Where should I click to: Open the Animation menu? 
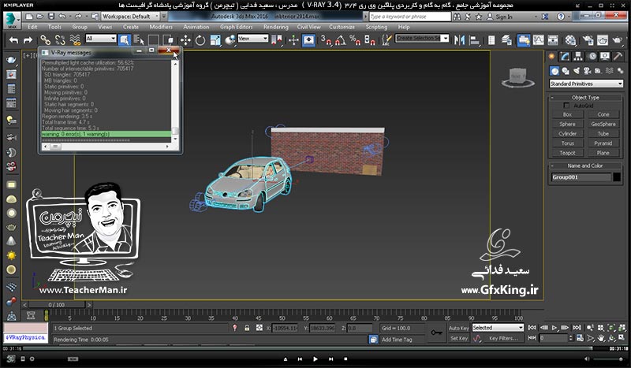pyautogui.click(x=196, y=27)
